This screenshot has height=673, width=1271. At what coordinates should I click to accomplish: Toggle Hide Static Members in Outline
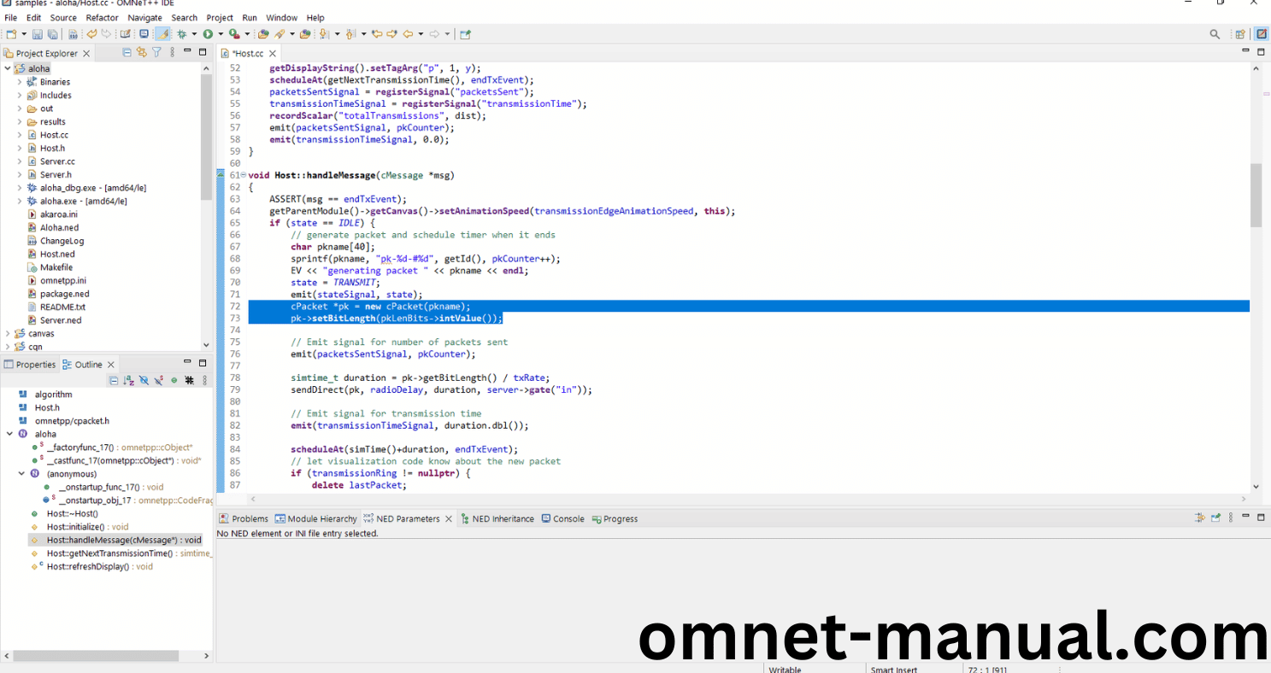pos(159,380)
